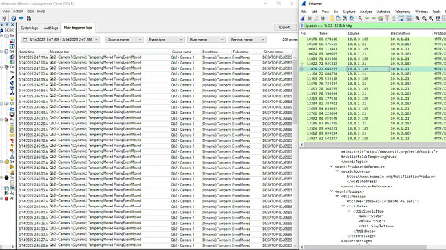Click the XProtect graduation cap icon
446x250 pixels.
click(21, 19)
